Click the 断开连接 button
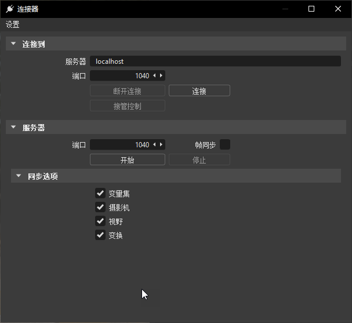Viewport: 352px width, 323px height. point(128,90)
